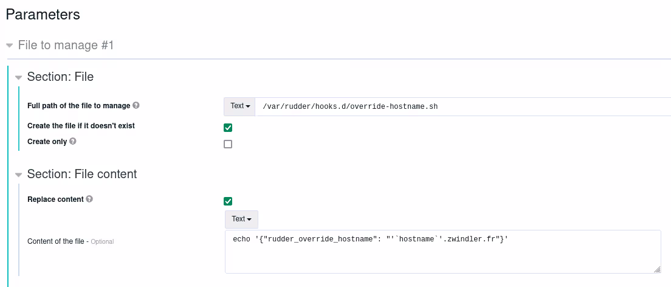Click the Parameters heading
This screenshot has width=671, height=287.
43,14
